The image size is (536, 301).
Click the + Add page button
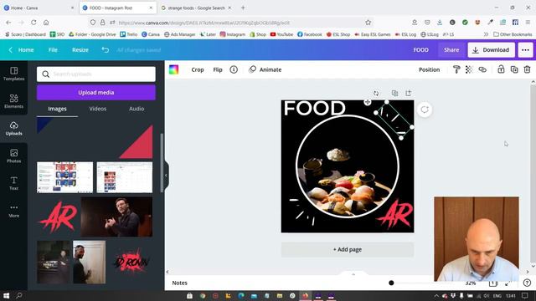(x=348, y=249)
